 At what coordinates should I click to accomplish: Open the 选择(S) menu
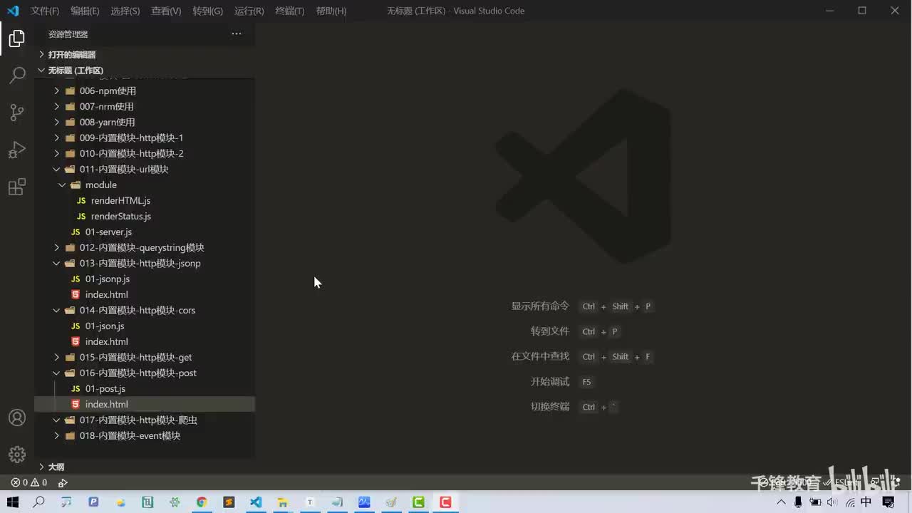tap(125, 11)
